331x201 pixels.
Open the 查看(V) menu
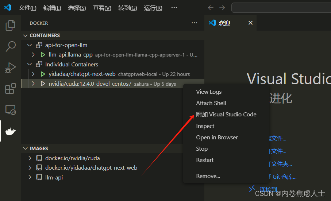pos(102,8)
